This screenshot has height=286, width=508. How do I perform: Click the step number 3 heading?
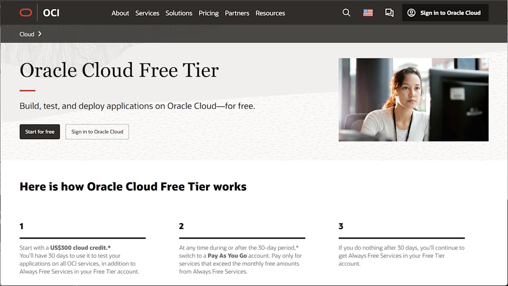point(341,226)
